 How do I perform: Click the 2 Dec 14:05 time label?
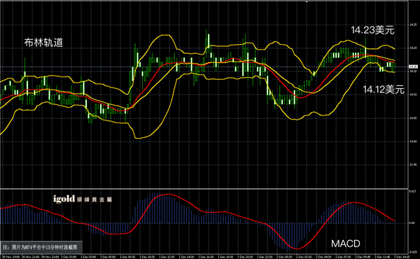(402, 257)
